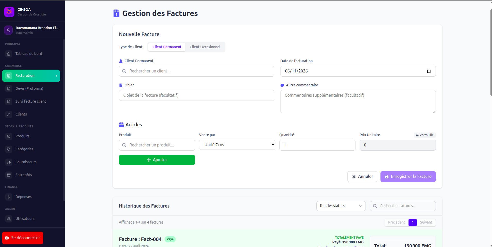Open Entrepôts section

31,175
